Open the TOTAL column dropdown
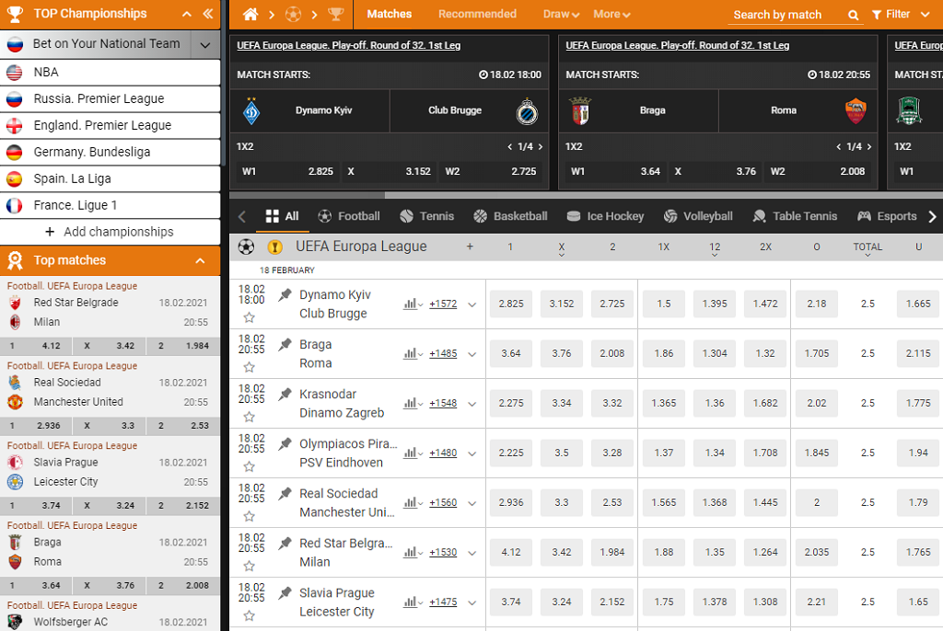 click(x=867, y=248)
